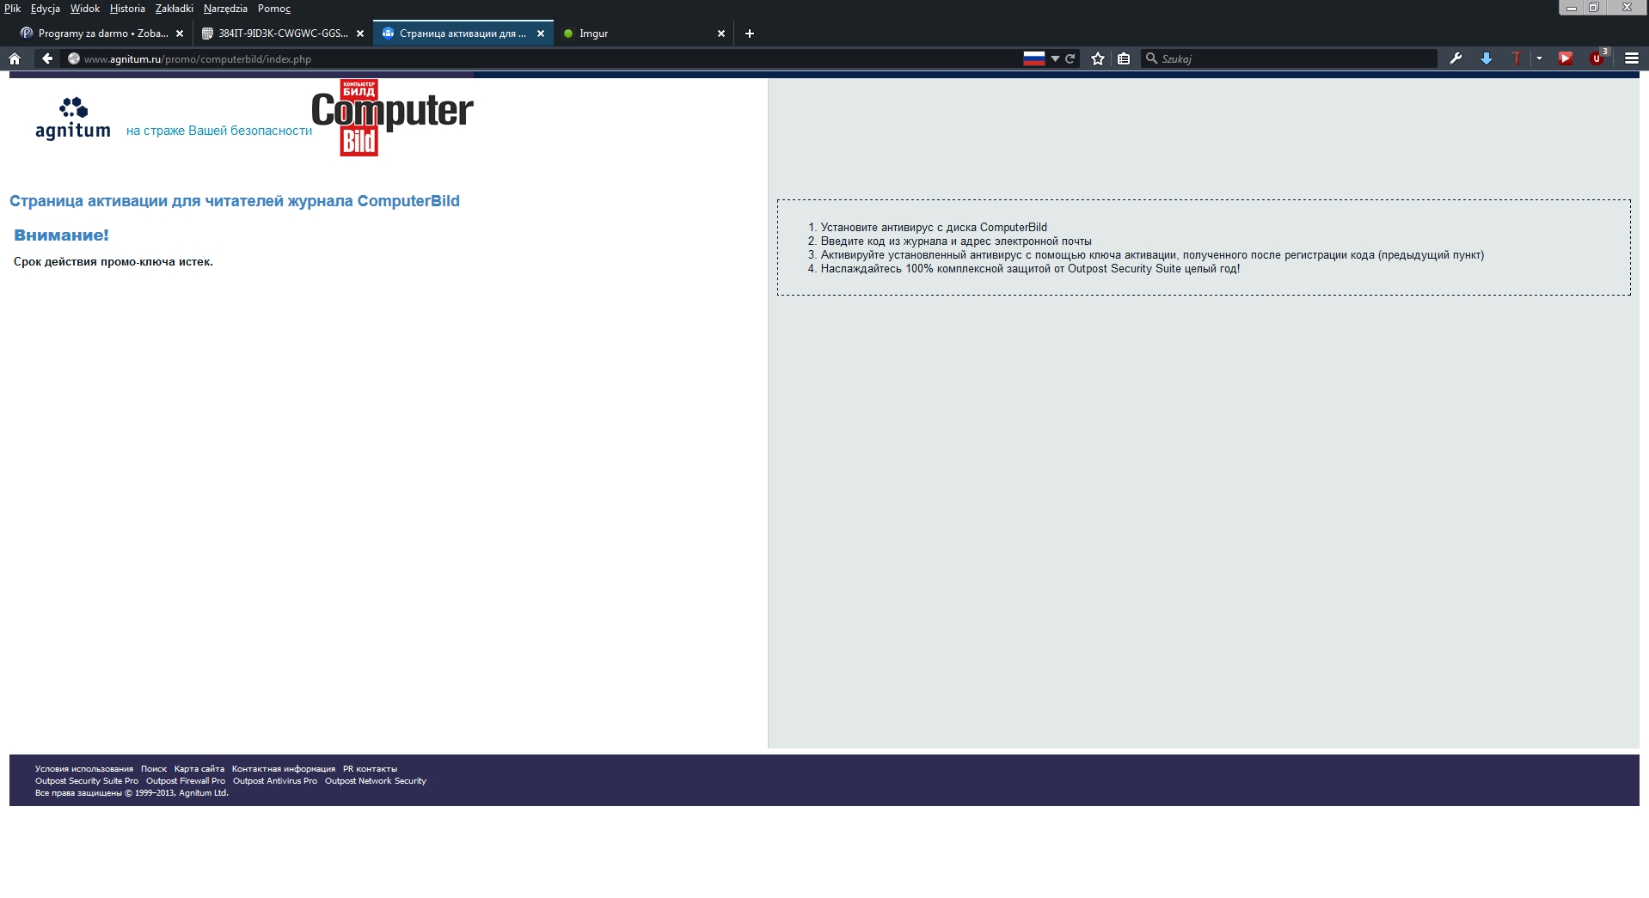Click the ComputerBild logo

(x=392, y=118)
